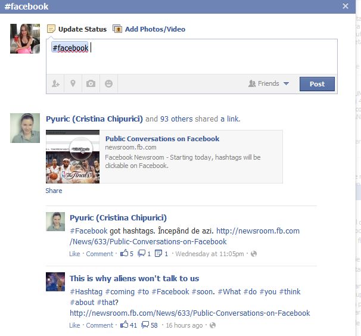361x336 pixels.
Task: Open Pyuric's name above '#Facebook got hashtags'
Action: (118, 218)
